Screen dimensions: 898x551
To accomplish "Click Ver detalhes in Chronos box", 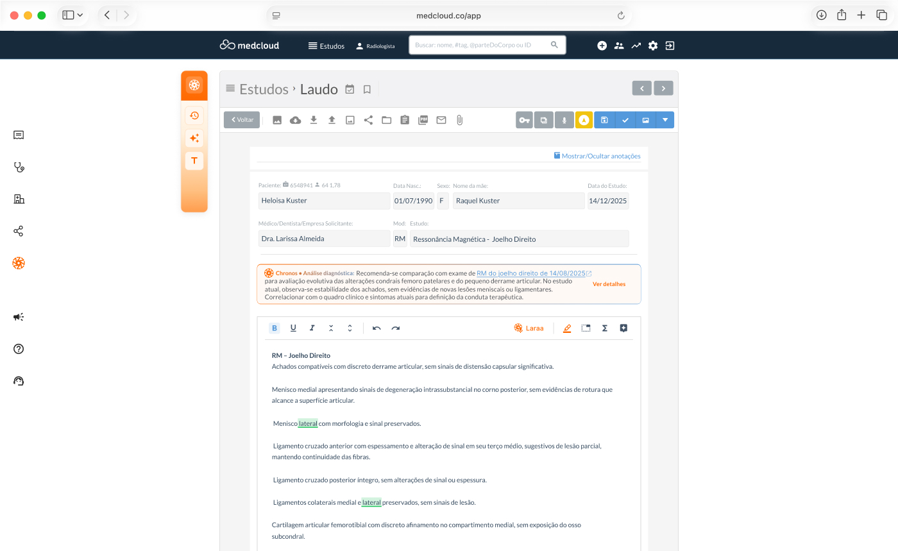I will 609,284.
